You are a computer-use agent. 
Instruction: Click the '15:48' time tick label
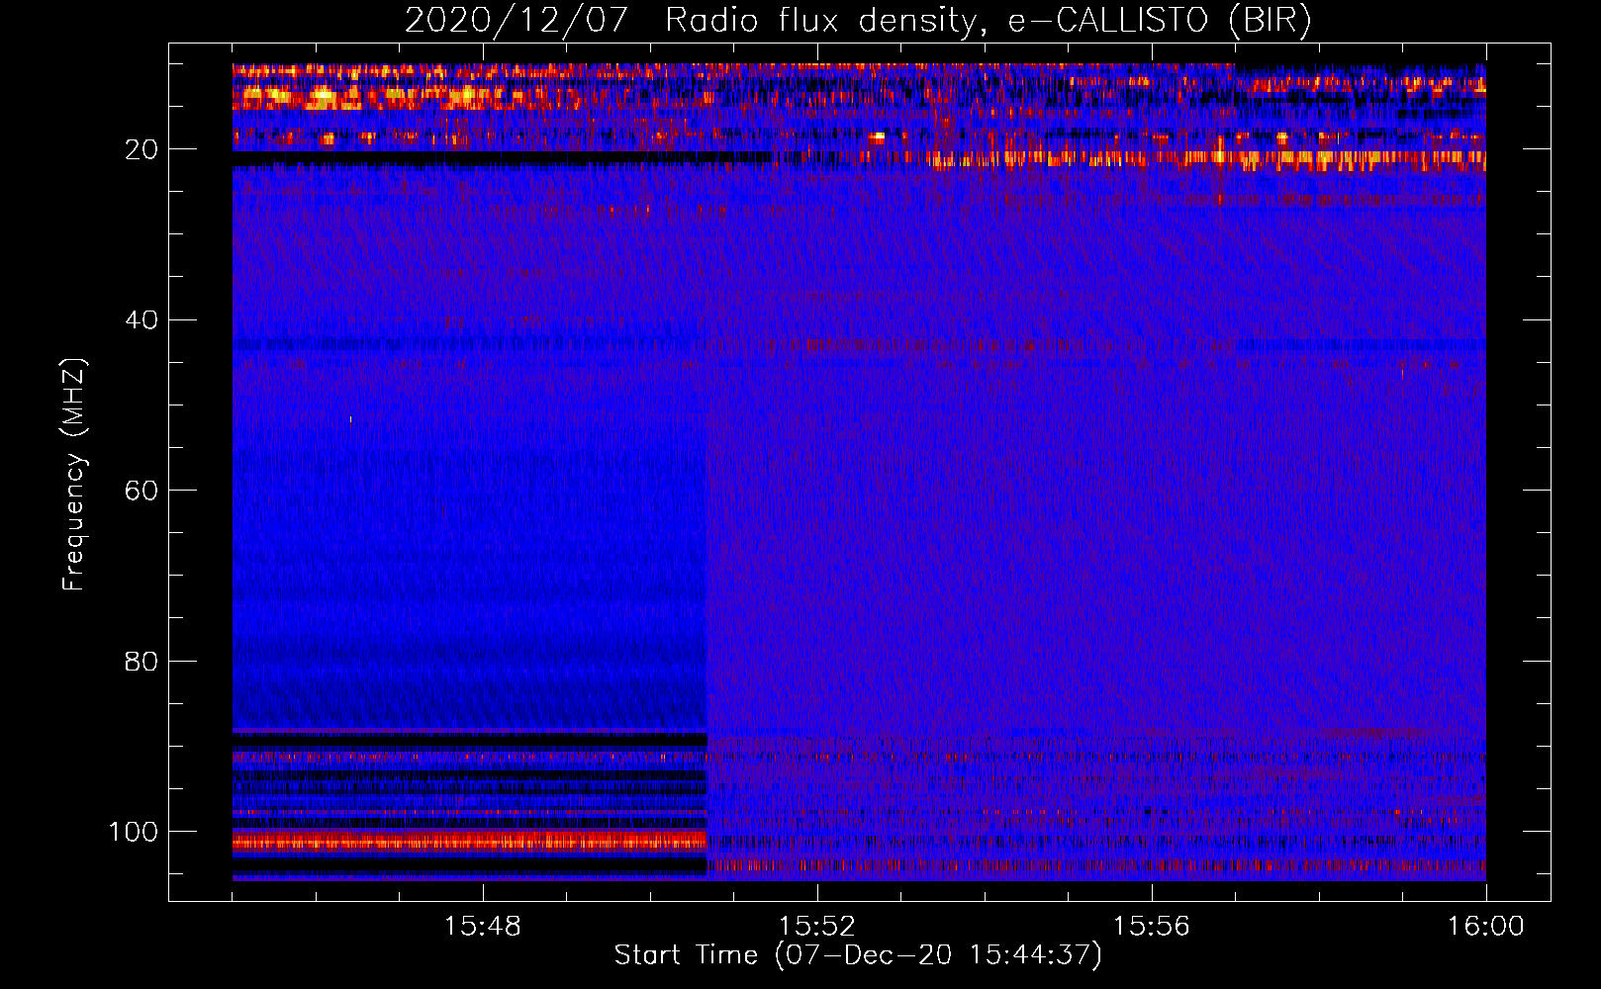pyautogui.click(x=483, y=927)
